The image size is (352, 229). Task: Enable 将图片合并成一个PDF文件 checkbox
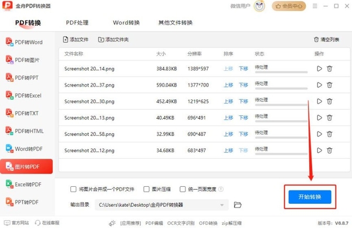click(x=73, y=189)
